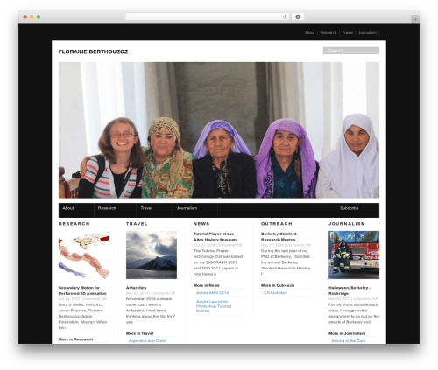
Task: Click the green maximize window dot
Action: pos(39,17)
